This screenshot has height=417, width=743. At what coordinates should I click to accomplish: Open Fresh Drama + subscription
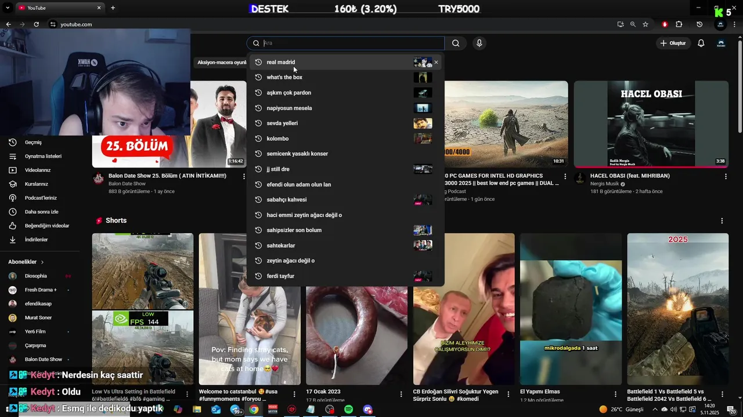[41, 290]
